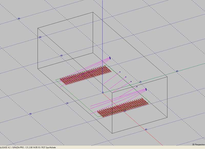This screenshot has width=205, height=149.
Task: Click the 60 grid label
Action: coord(40,37)
